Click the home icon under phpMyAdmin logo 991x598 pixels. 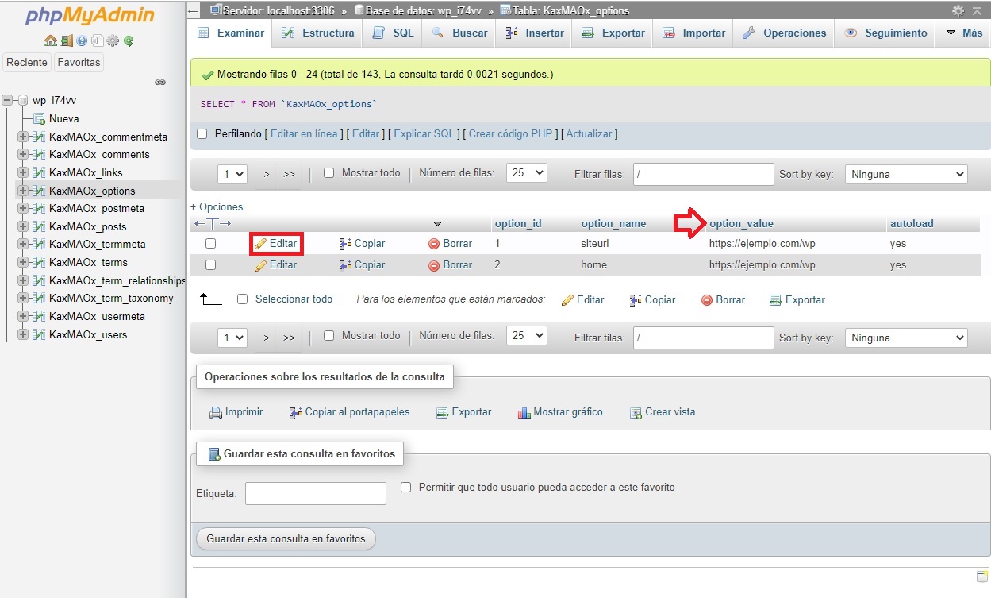(51, 41)
